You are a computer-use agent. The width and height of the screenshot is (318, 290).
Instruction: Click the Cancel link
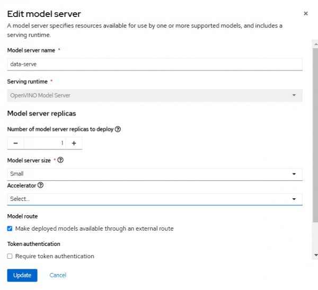point(58,275)
